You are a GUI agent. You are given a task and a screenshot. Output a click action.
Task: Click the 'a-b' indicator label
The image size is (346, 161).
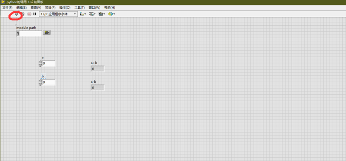(x=94, y=82)
